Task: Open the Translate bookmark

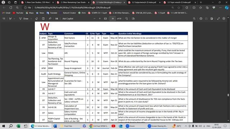Action: pyautogui.click(x=52, y=13)
